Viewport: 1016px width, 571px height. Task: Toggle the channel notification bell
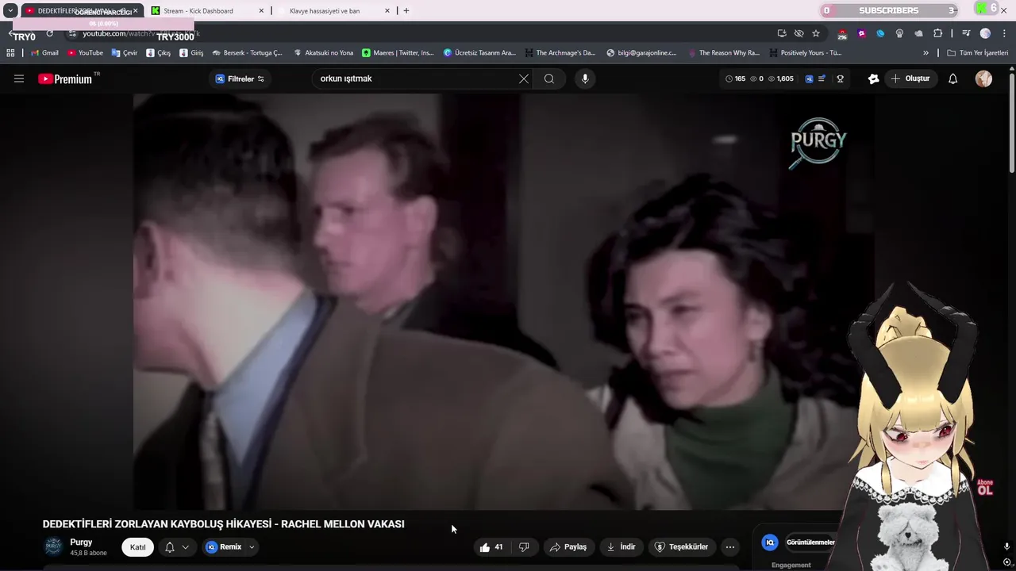[x=170, y=547]
